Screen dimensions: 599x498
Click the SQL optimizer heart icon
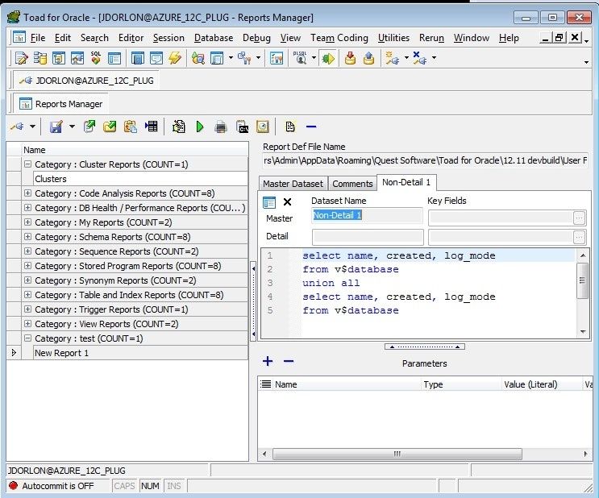(x=96, y=58)
